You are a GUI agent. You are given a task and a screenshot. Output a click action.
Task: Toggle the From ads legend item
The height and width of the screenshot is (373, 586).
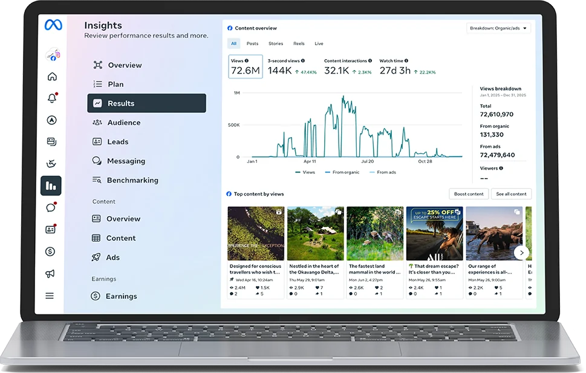pos(382,173)
